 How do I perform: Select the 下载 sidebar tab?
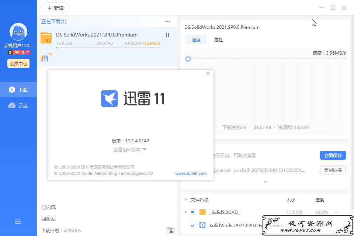18,90
